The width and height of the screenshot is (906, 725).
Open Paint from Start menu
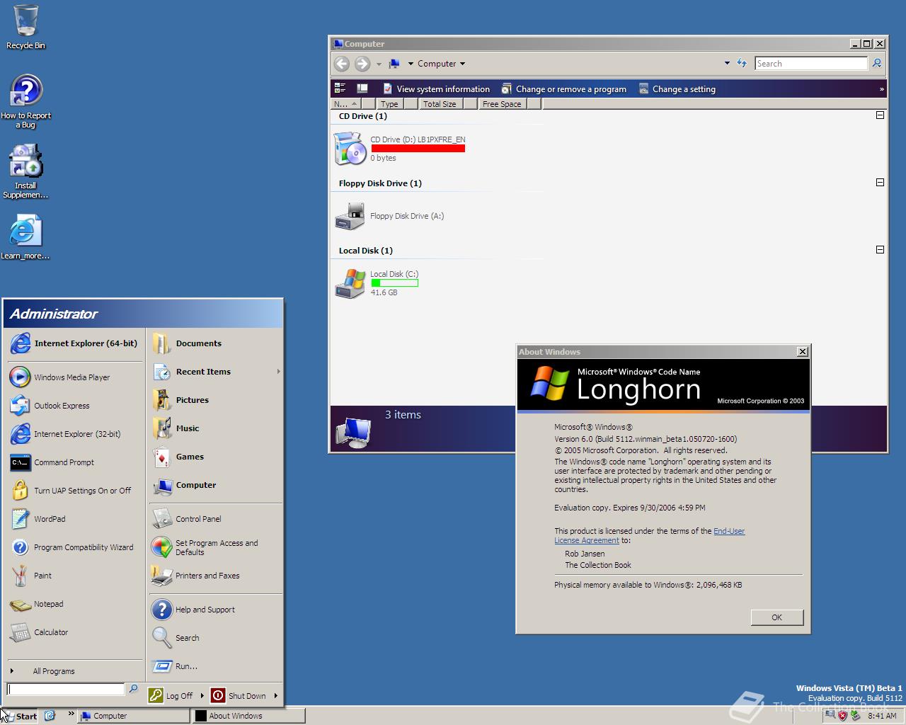tap(74, 576)
